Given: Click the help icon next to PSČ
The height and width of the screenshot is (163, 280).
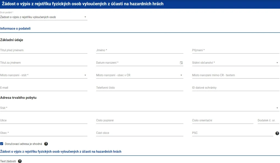Looking at the screenshot, I should point(277,133).
